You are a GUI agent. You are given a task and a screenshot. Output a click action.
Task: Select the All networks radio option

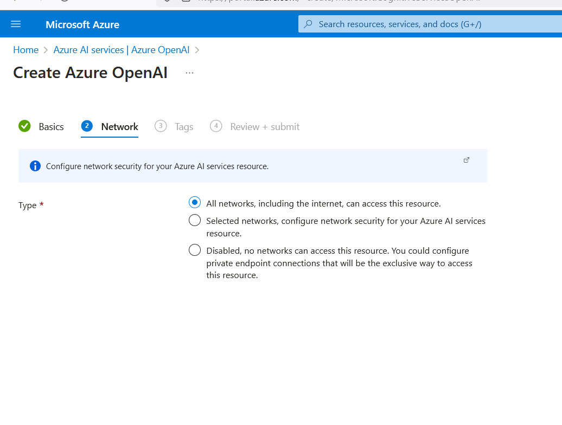(195, 202)
